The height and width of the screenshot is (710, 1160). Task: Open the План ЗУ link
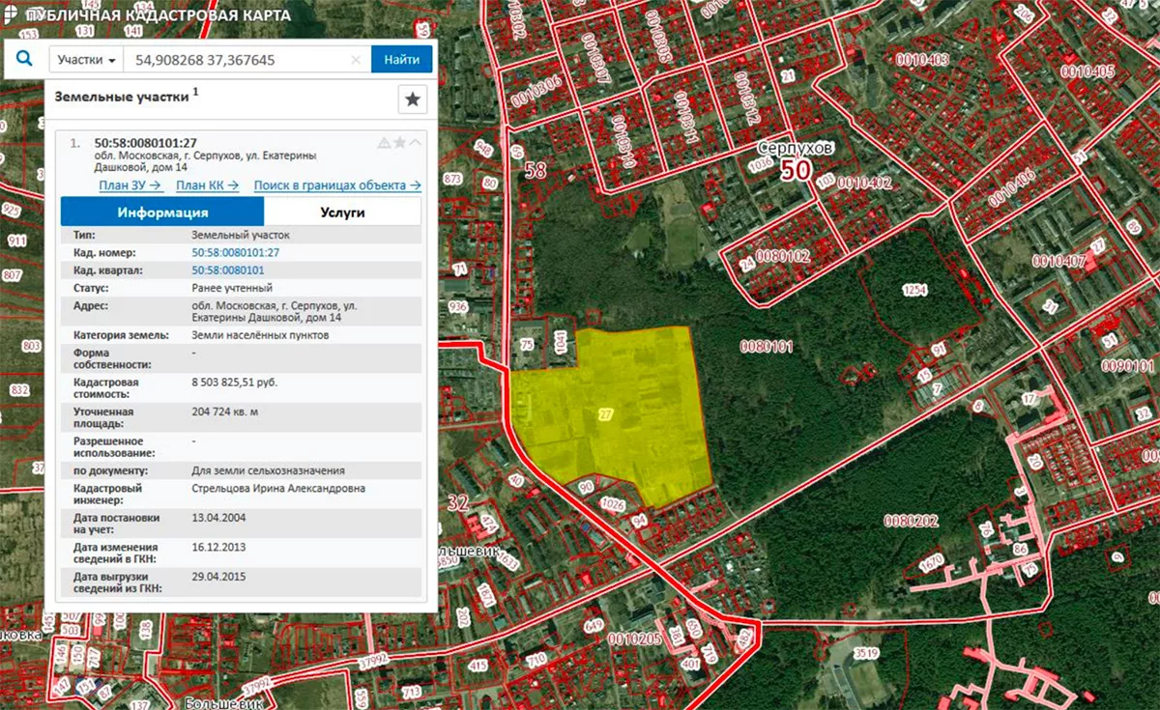pos(130,185)
